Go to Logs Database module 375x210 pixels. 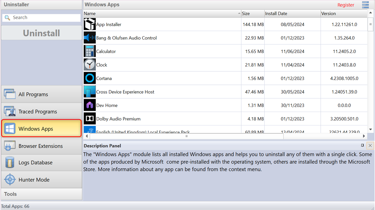pyautogui.click(x=41, y=162)
